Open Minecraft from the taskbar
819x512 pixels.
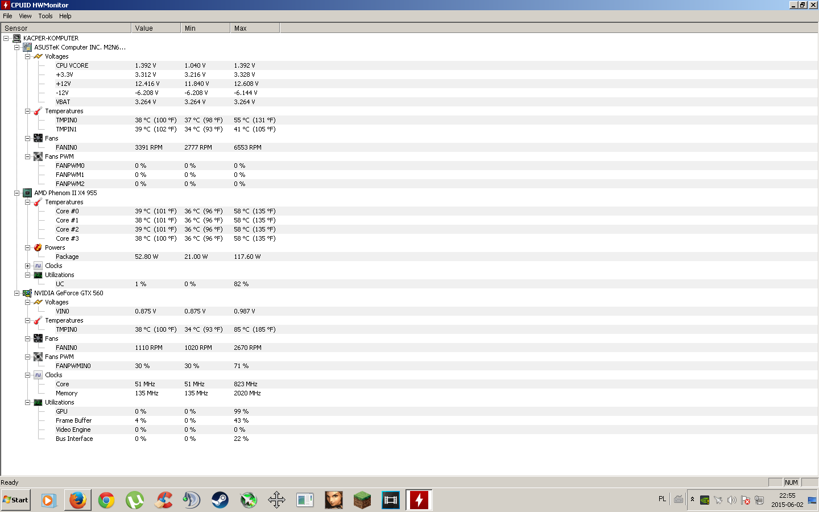(x=362, y=500)
